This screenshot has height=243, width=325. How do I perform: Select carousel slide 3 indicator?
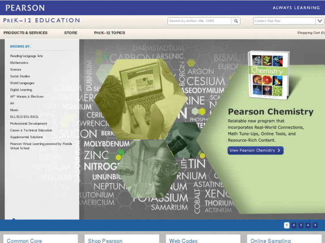tap(301, 225)
